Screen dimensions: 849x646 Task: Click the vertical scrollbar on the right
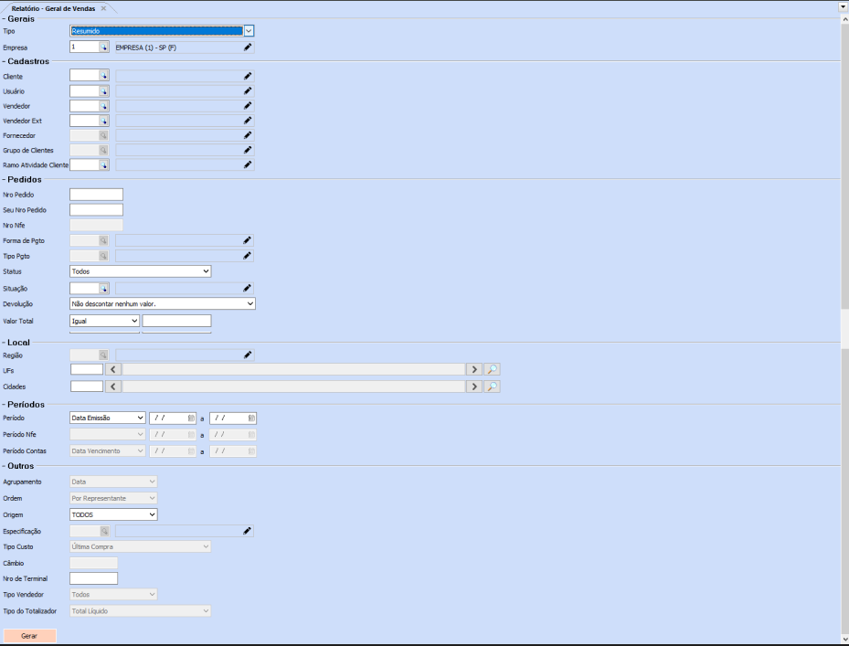point(844,183)
